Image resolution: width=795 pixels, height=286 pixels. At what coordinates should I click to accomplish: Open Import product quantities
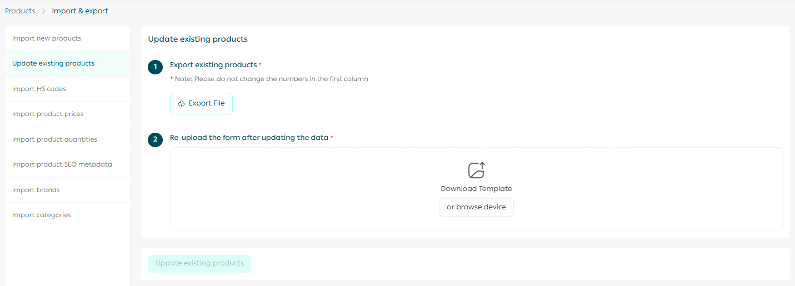(54, 139)
